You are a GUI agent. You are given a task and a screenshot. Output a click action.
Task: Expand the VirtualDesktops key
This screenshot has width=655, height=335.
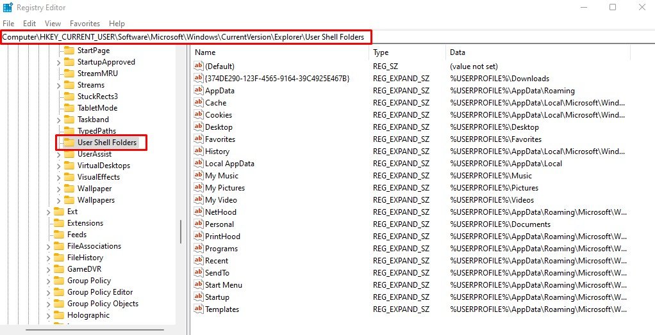(x=59, y=166)
